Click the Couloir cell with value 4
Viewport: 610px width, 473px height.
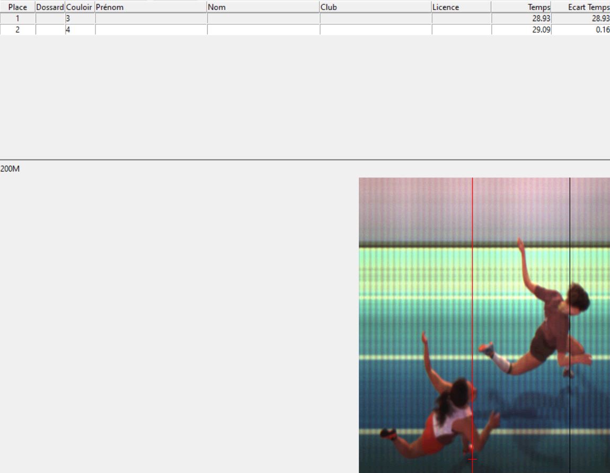click(80, 30)
